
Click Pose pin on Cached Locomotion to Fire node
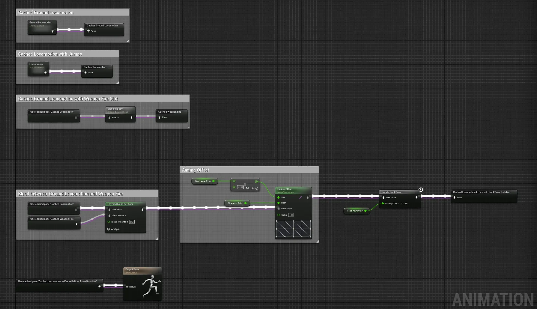455,197
